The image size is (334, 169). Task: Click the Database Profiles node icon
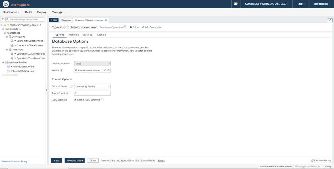(x=6, y=62)
